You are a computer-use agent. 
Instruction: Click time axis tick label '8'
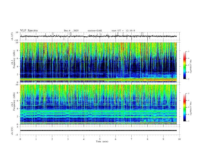pos(147,139)
